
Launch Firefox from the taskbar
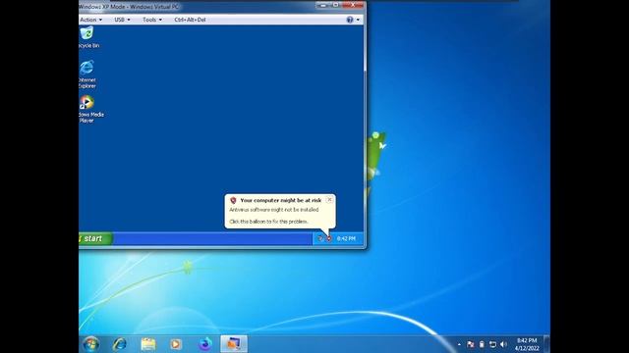(205, 344)
